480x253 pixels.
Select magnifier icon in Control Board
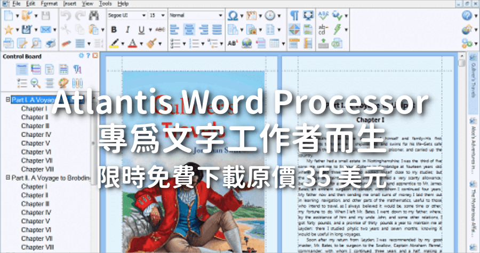36,83
